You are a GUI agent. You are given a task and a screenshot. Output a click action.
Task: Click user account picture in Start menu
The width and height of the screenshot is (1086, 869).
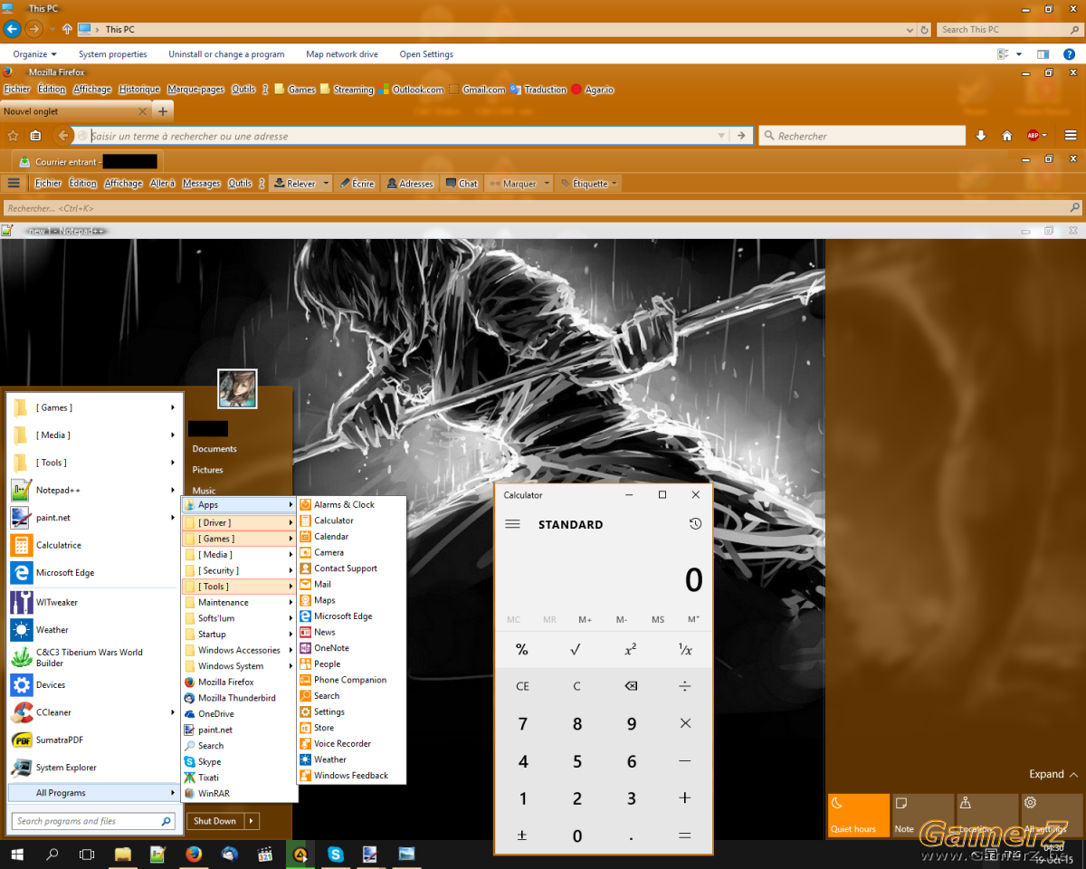pyautogui.click(x=237, y=388)
